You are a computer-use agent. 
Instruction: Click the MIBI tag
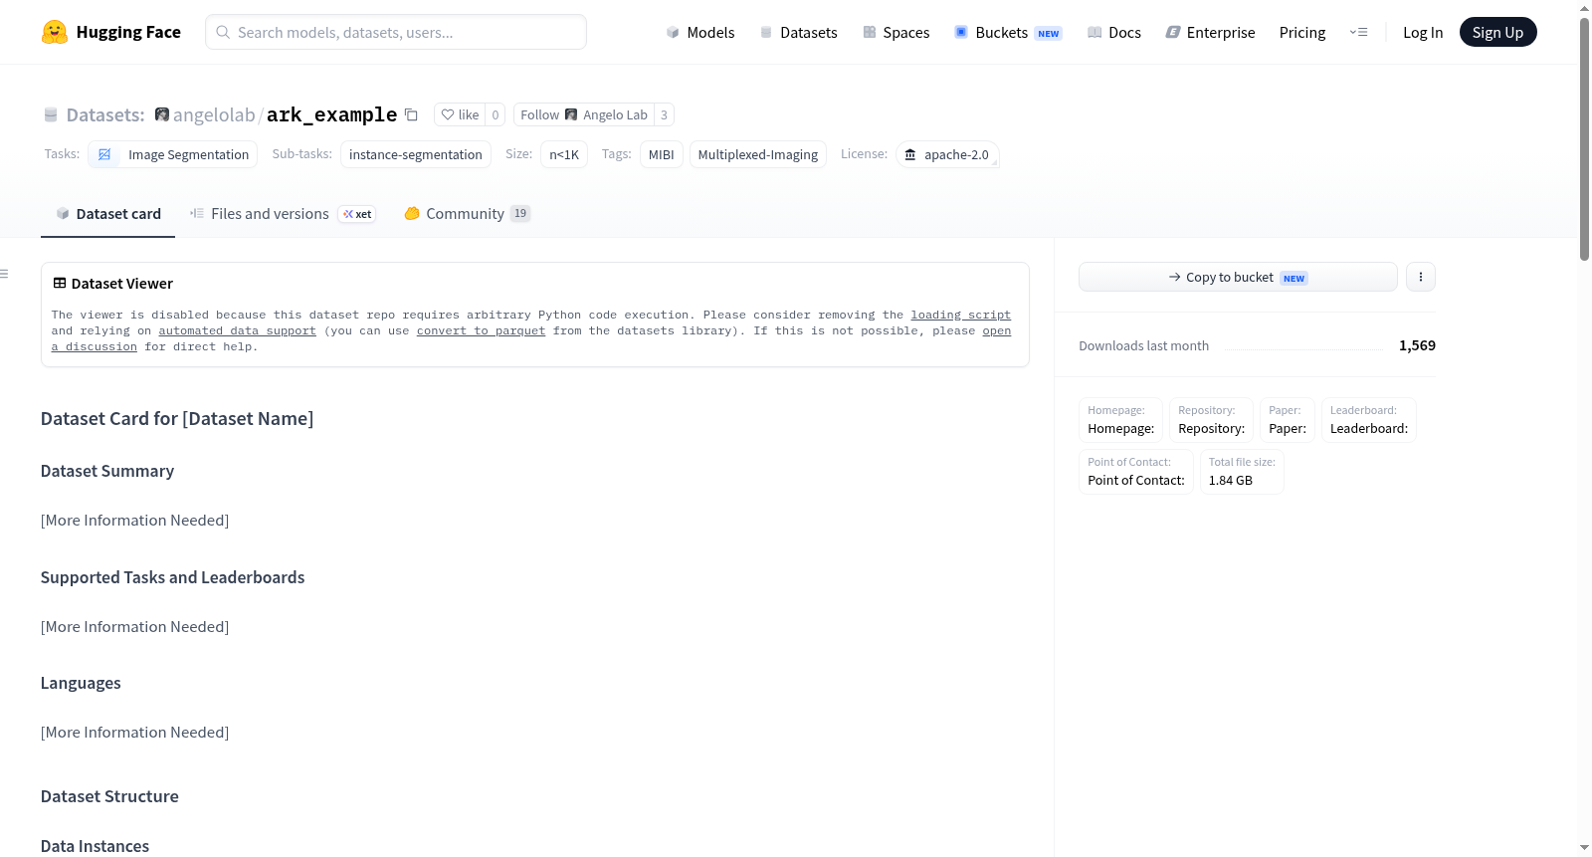[x=662, y=154]
